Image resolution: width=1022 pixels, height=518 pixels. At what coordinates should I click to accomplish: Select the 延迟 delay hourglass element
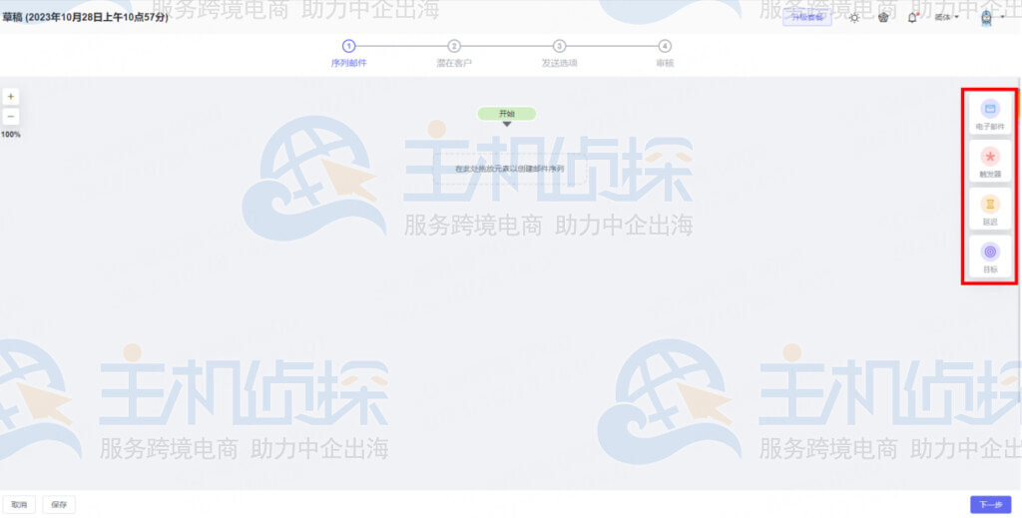pyautogui.click(x=990, y=210)
